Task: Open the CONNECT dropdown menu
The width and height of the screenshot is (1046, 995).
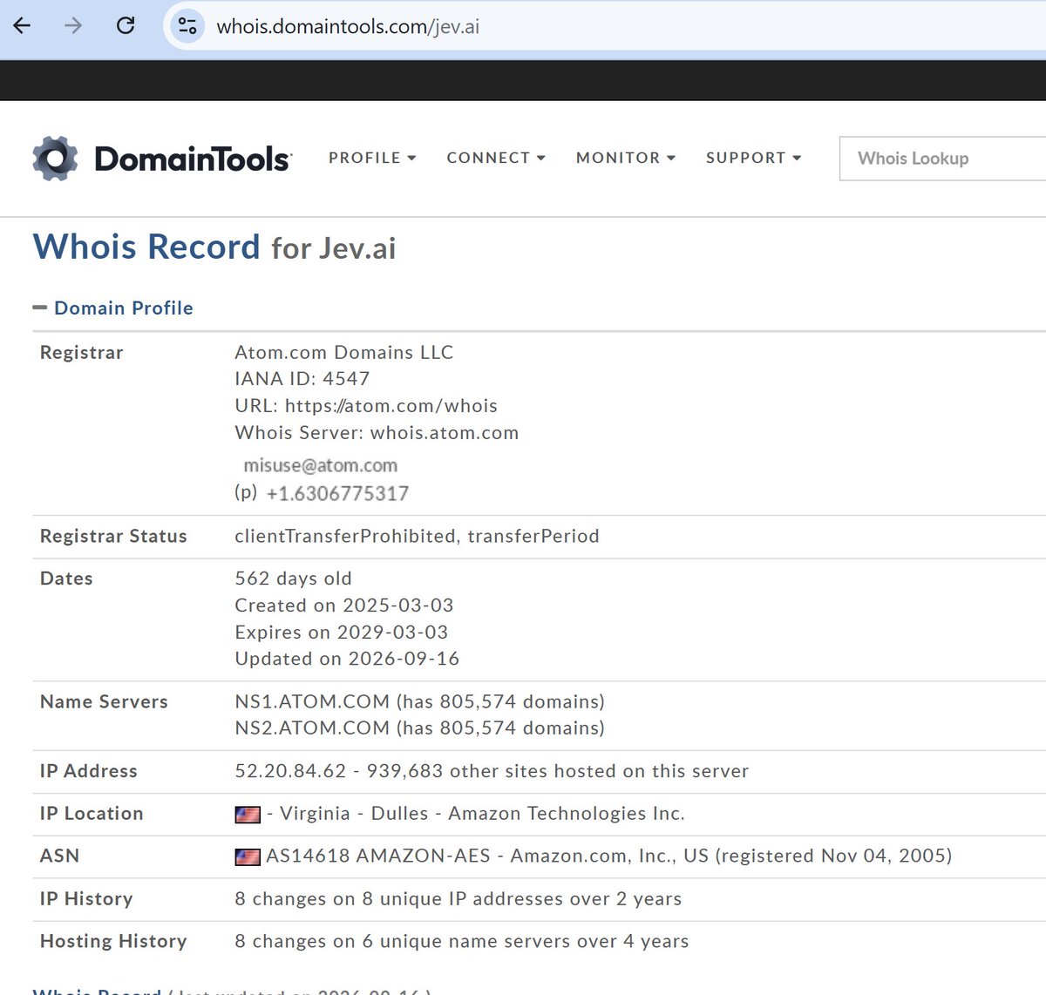Action: pos(496,158)
